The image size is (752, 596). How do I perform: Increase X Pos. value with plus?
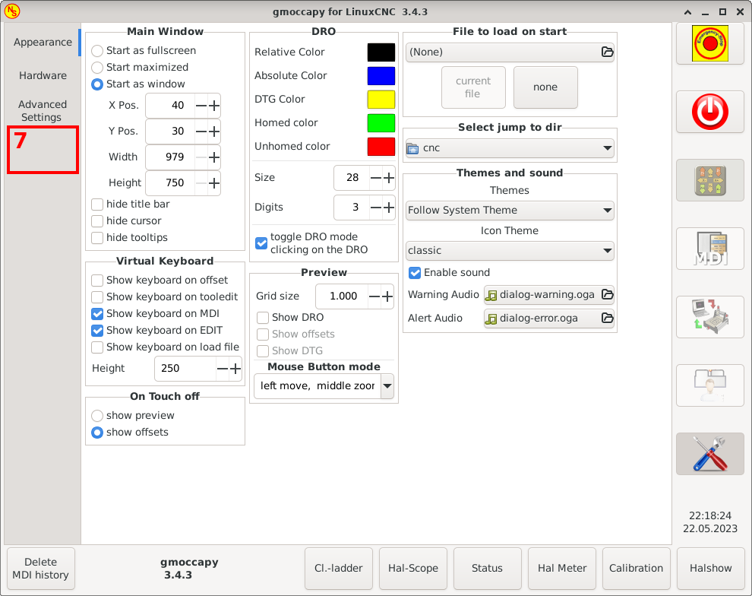point(214,106)
